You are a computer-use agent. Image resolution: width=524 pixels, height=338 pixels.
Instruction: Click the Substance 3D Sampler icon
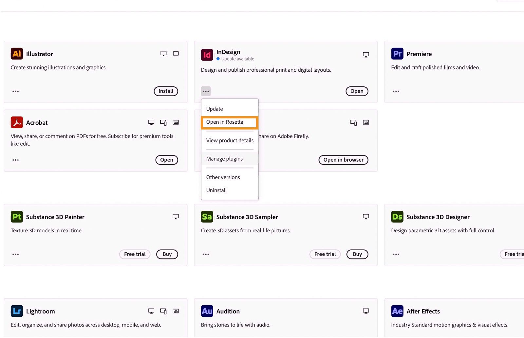pyautogui.click(x=207, y=217)
